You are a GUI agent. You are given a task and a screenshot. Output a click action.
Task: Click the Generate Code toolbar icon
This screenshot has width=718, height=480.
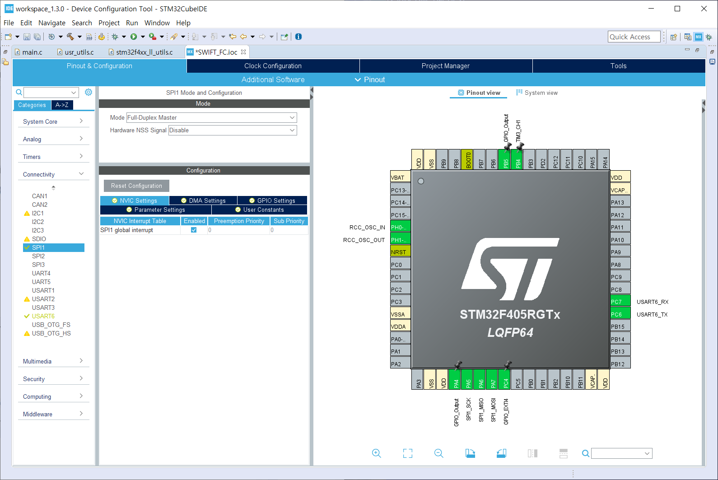point(102,37)
